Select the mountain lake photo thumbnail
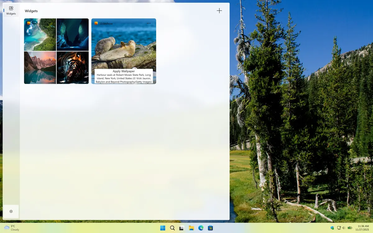373x233 pixels. point(40,67)
